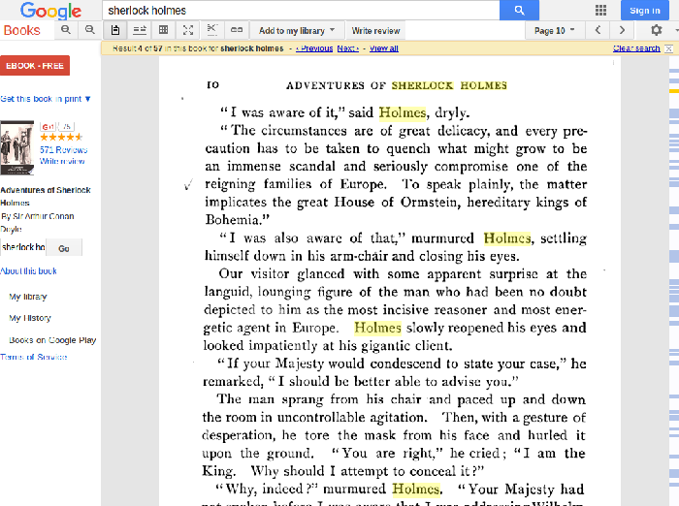Go to the previous page arrow

click(598, 30)
